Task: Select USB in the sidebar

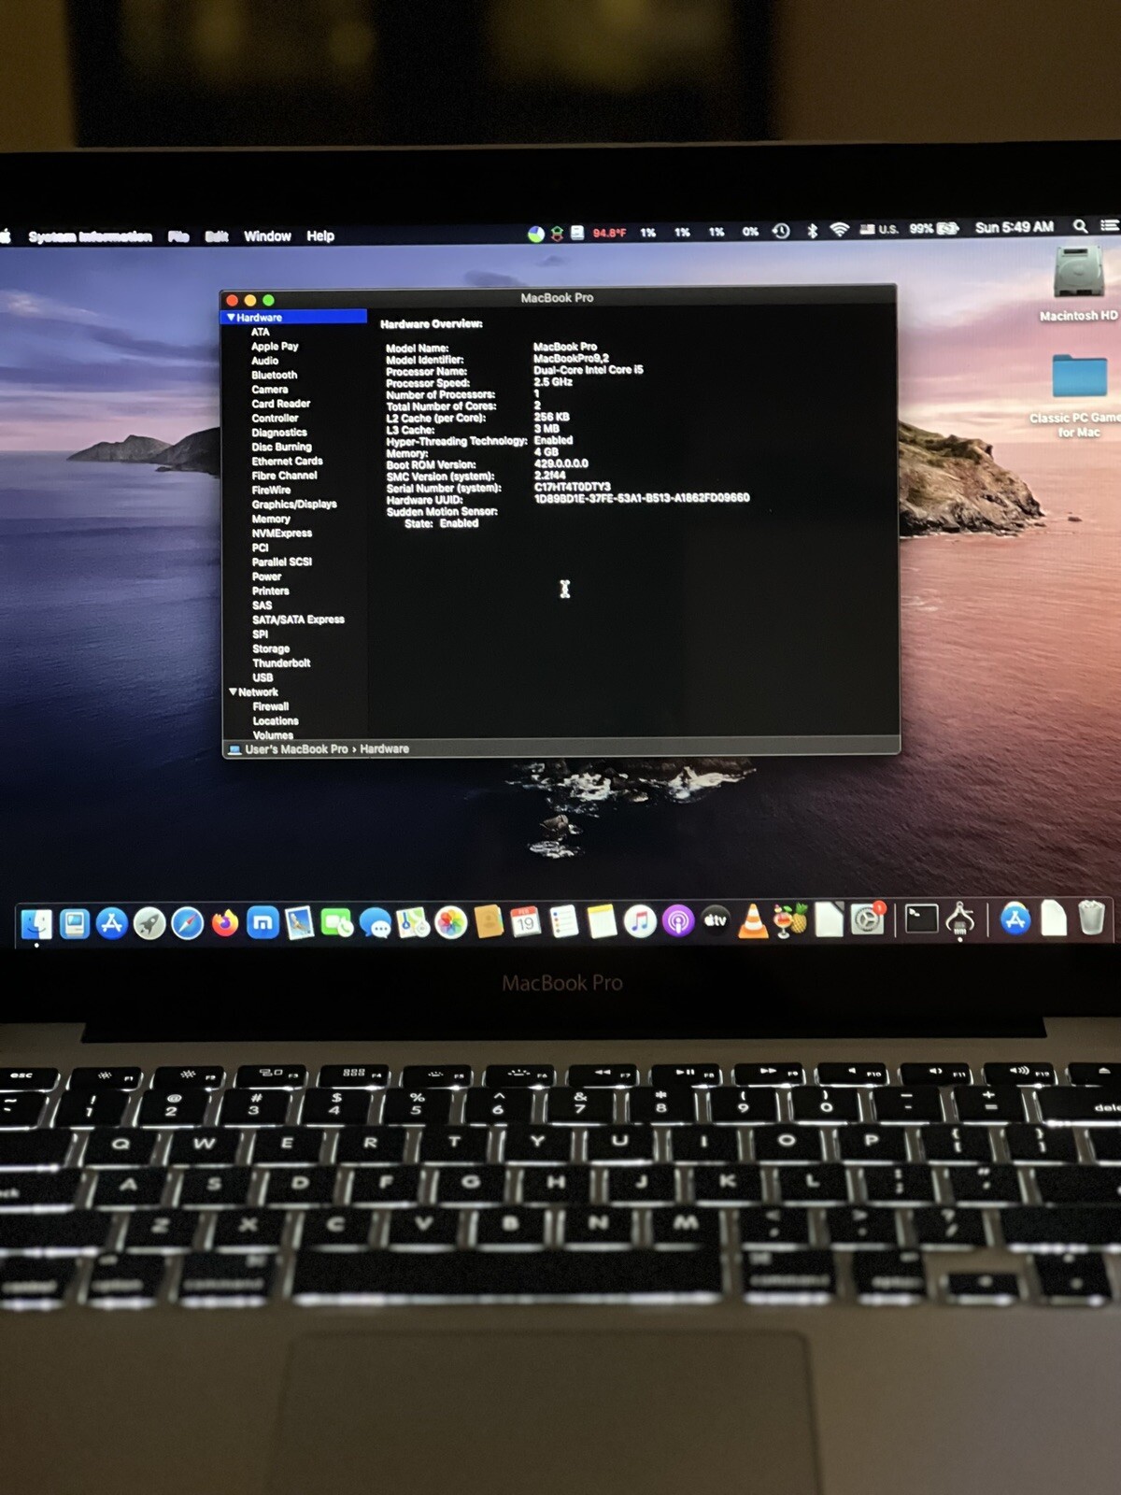Action: point(263,677)
